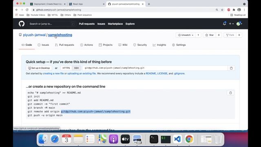Open the Plant sequence bookmark folder

coord(82,15)
